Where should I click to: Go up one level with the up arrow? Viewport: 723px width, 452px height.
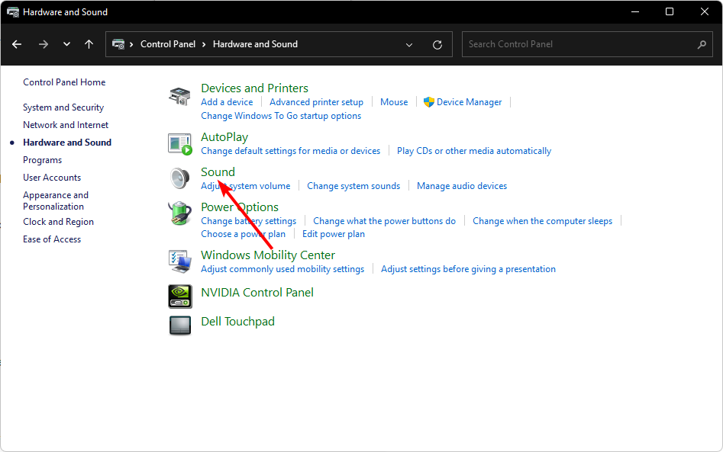coord(89,44)
